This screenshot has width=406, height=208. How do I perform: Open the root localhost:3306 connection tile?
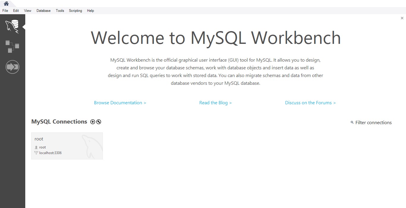click(x=67, y=146)
